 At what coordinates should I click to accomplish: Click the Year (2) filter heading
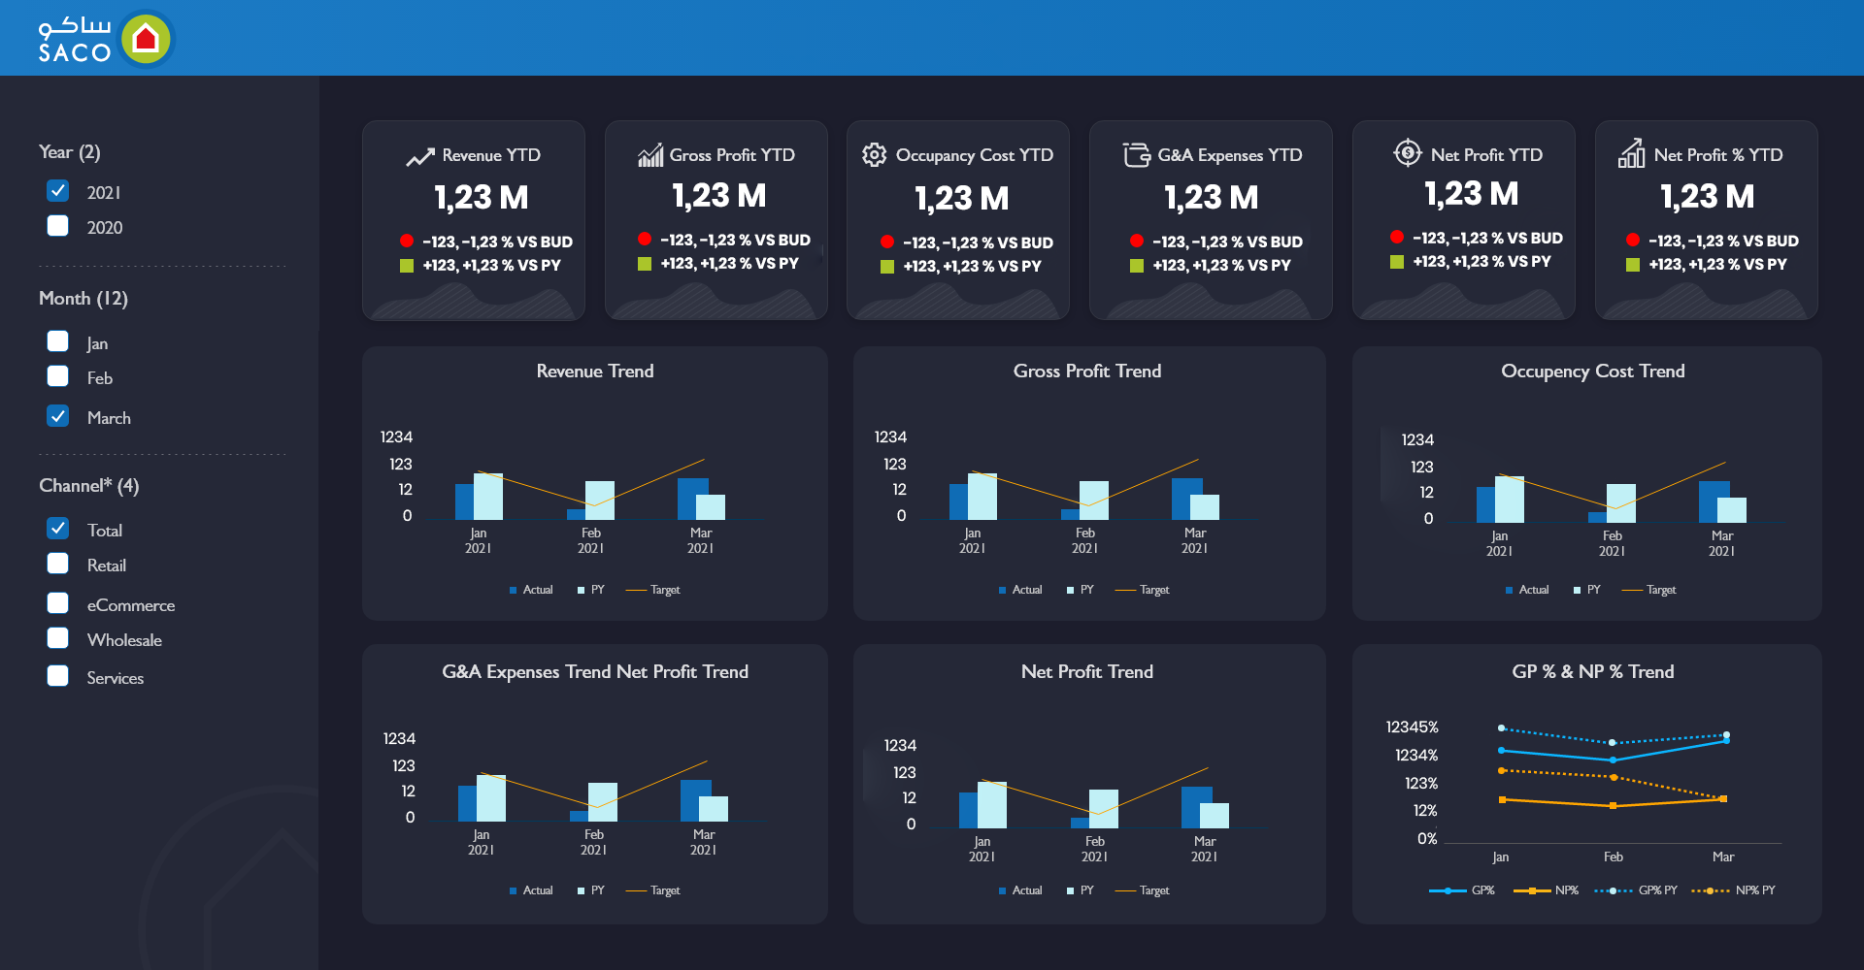tap(70, 152)
